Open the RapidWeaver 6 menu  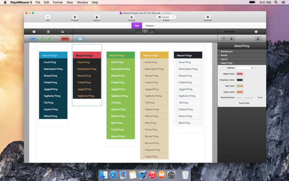click(21, 2)
